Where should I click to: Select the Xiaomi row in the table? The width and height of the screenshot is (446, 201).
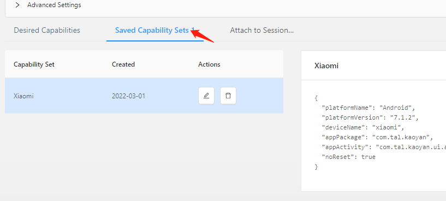(144, 96)
